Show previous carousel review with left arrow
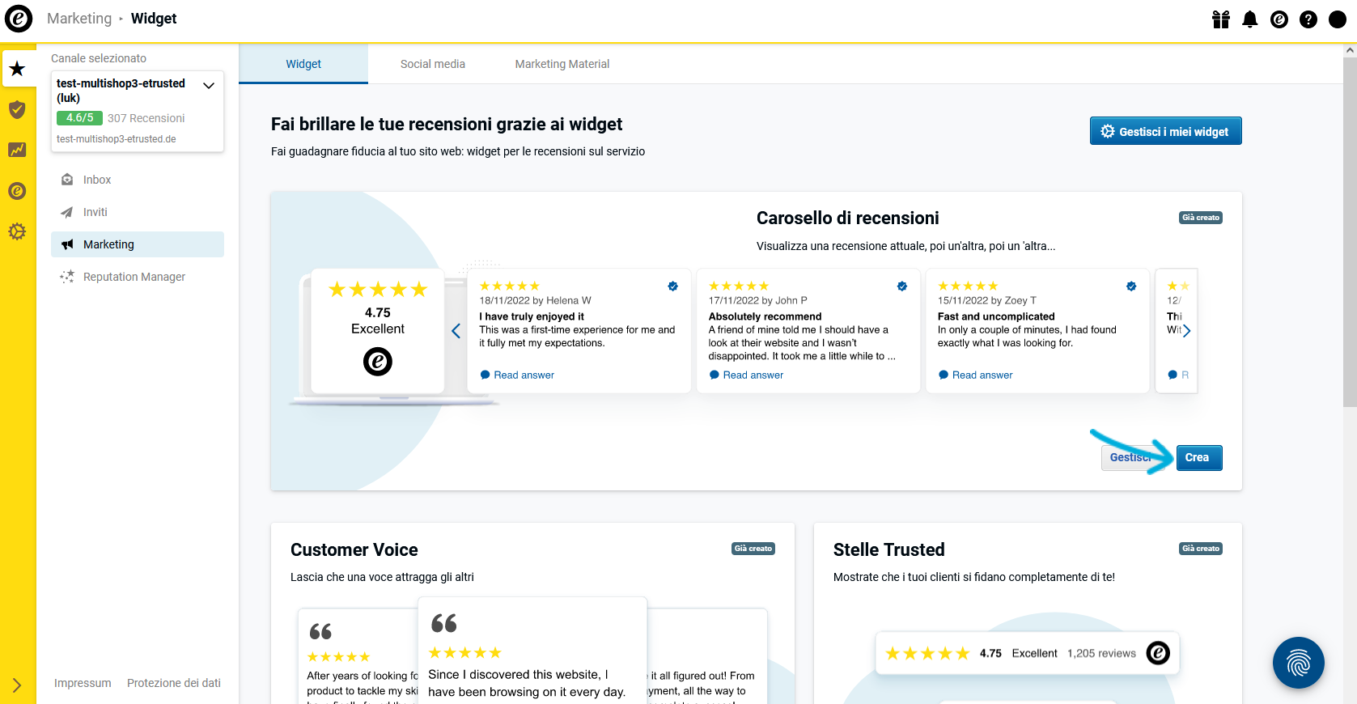The width and height of the screenshot is (1357, 704). point(456,330)
